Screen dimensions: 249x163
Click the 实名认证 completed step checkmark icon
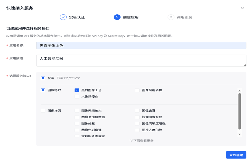pos(63,17)
